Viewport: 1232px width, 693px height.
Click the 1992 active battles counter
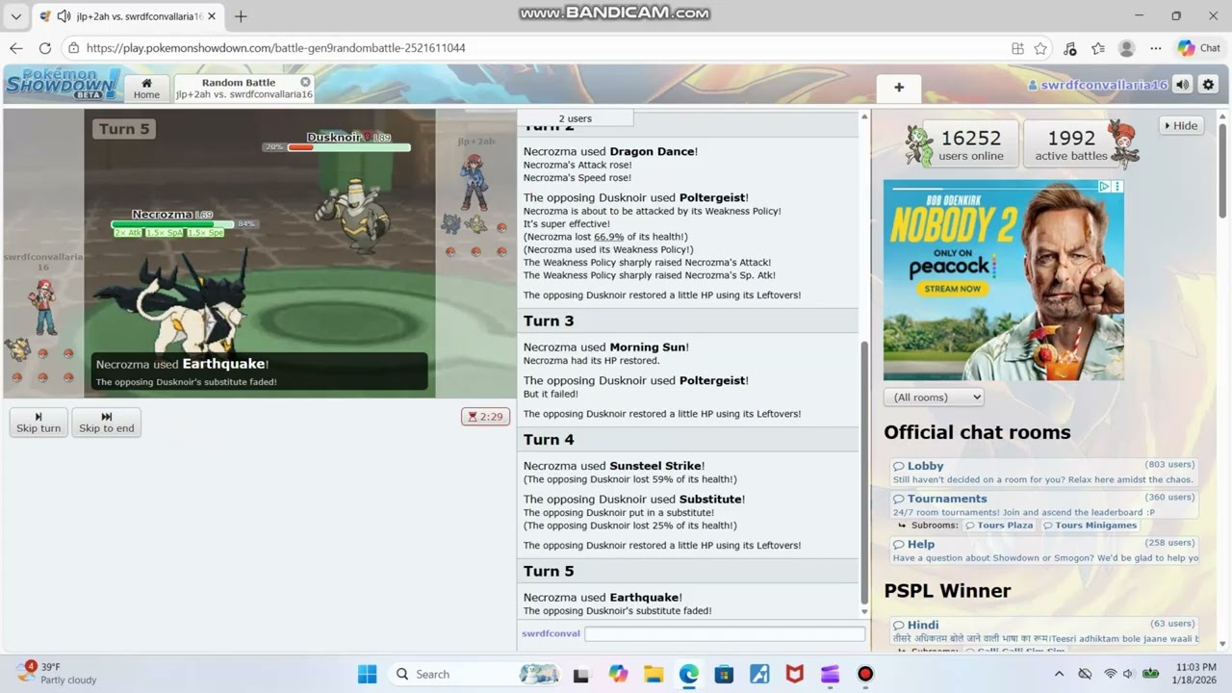[1070, 143]
